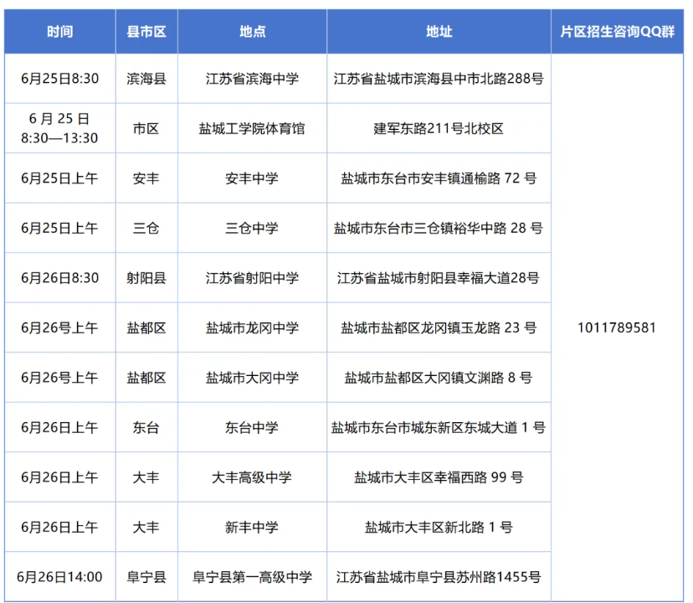Click 盐城市龙冈中学 location cell
This screenshot has width=693, height=603.
point(253,327)
